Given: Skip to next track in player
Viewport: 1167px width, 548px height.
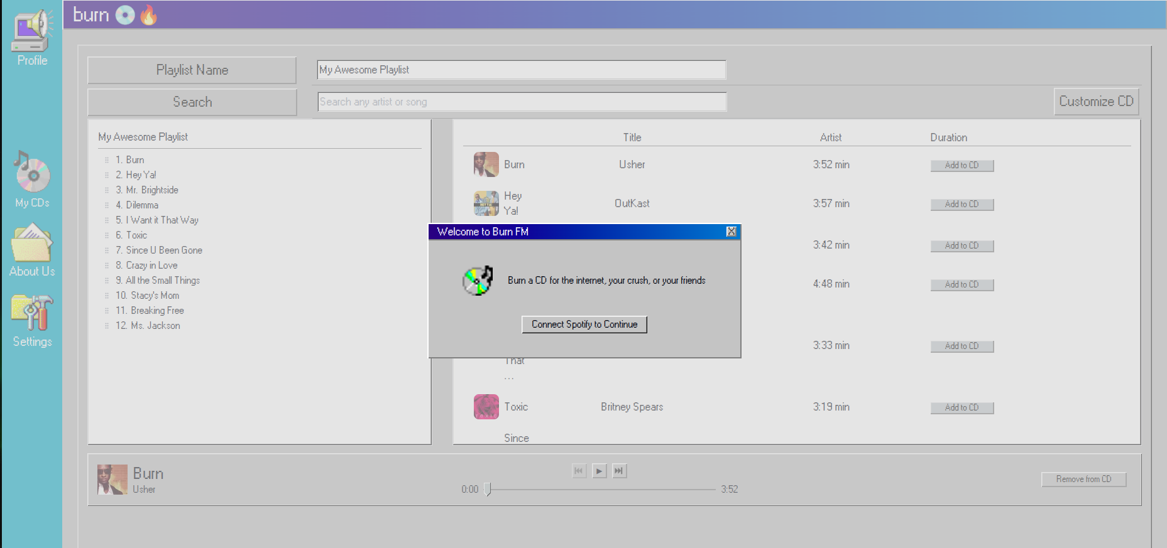Looking at the screenshot, I should click(620, 471).
